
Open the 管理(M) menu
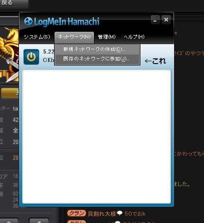coord(107,37)
